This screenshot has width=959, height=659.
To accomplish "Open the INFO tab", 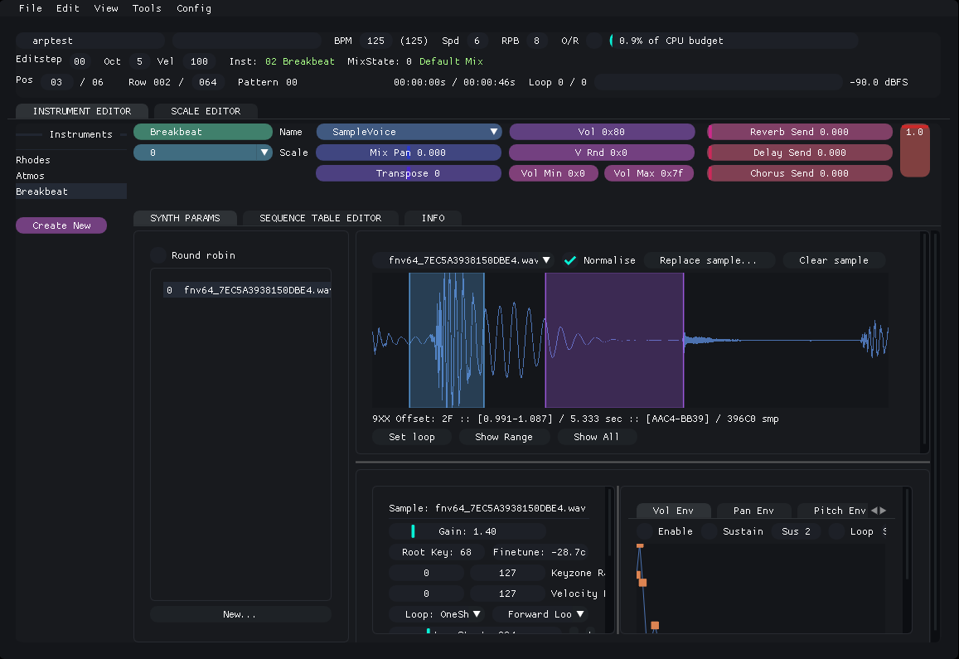I will tap(432, 217).
